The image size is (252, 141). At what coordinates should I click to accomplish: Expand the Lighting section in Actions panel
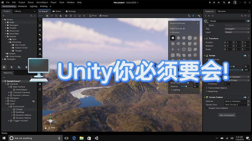172,90
